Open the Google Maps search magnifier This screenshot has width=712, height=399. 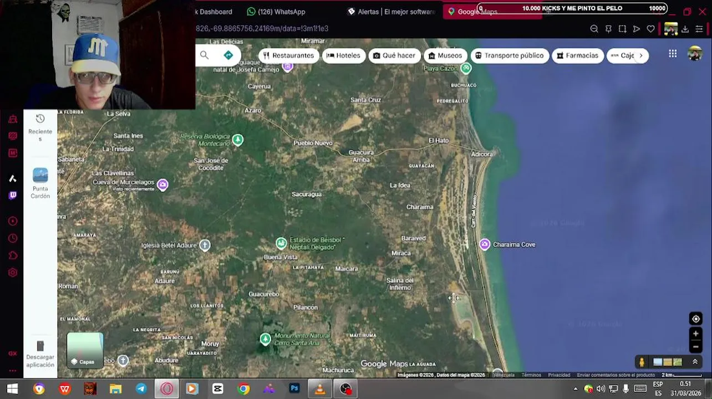[204, 55]
